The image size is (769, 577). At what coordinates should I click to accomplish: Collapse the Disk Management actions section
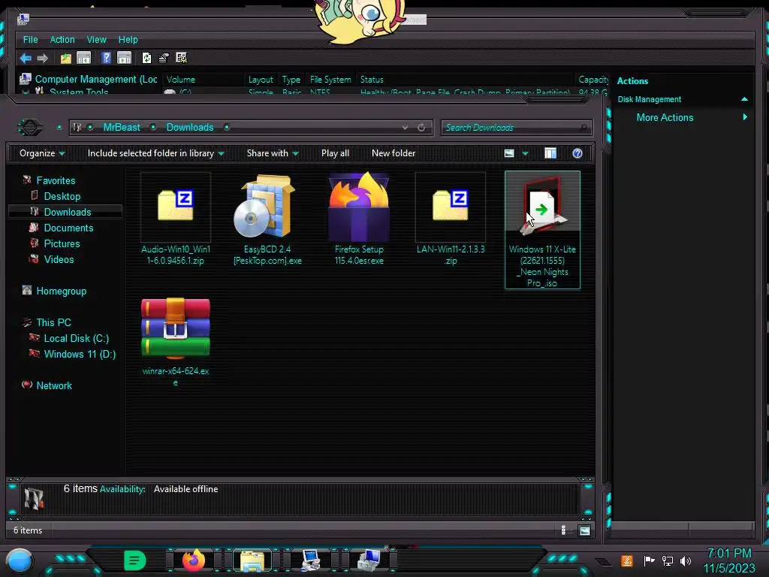coord(744,99)
